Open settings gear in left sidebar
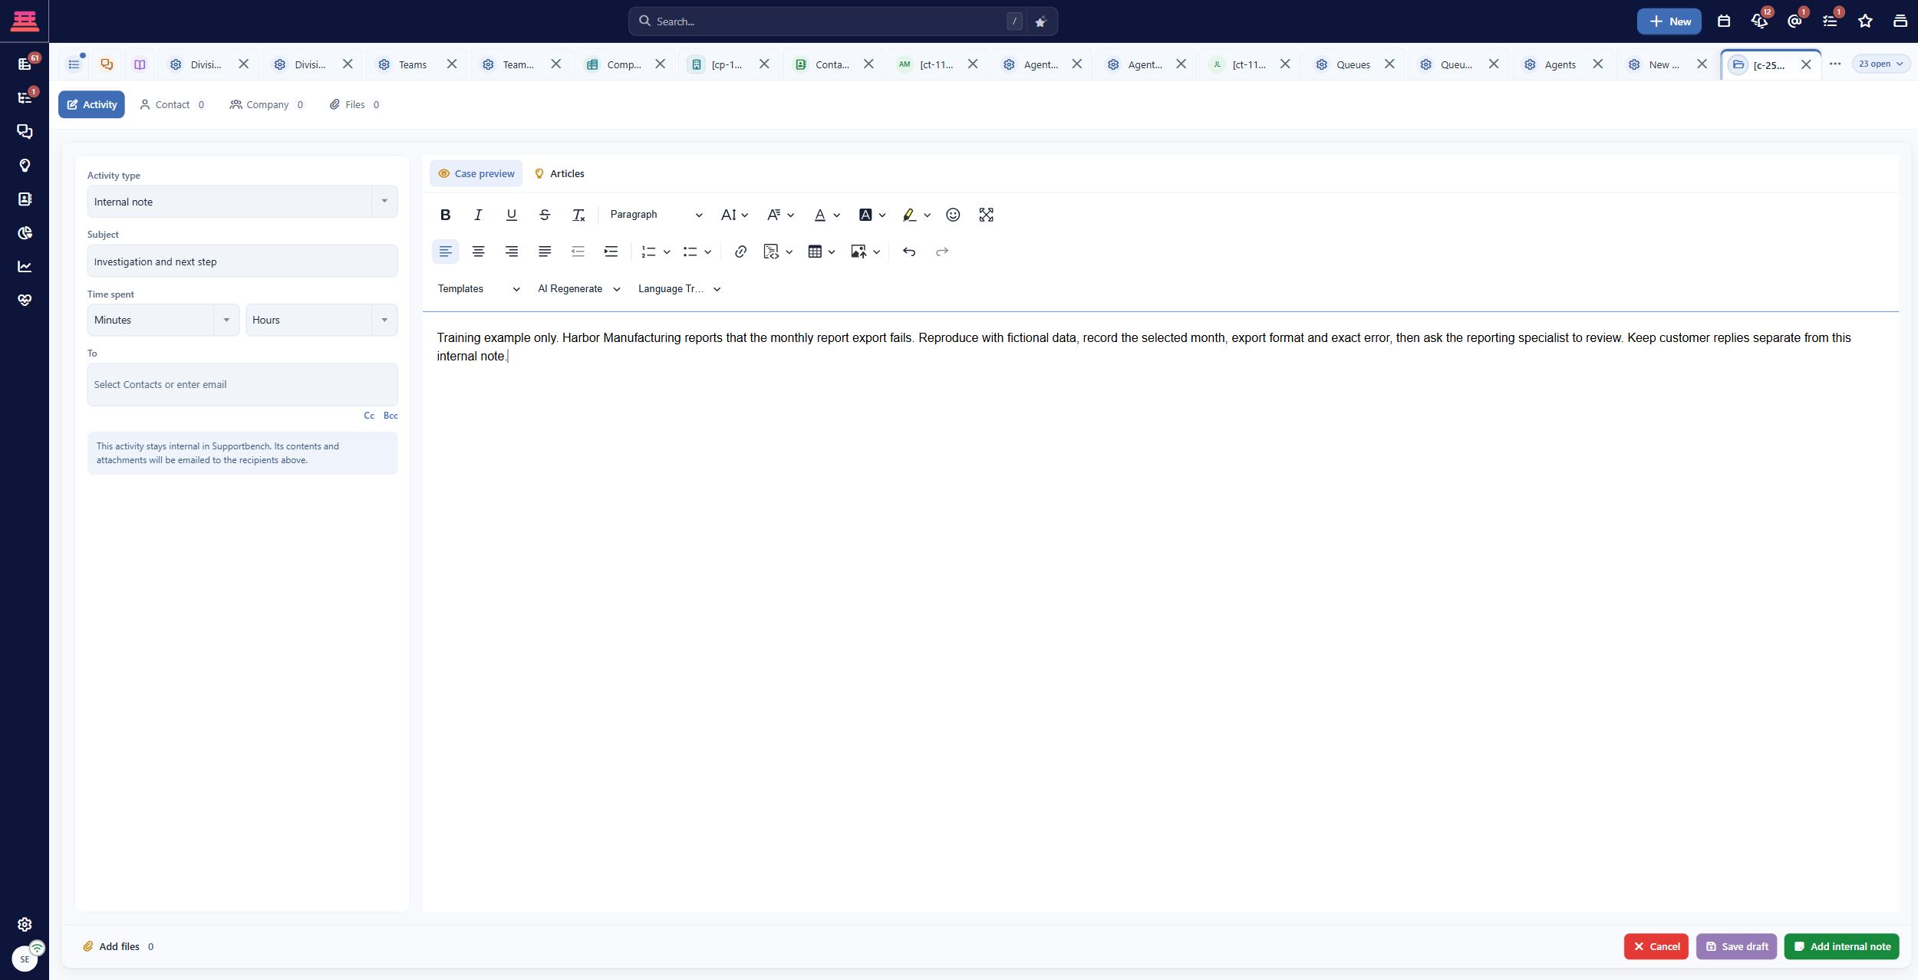Viewport: 1918px width, 980px height. click(25, 924)
